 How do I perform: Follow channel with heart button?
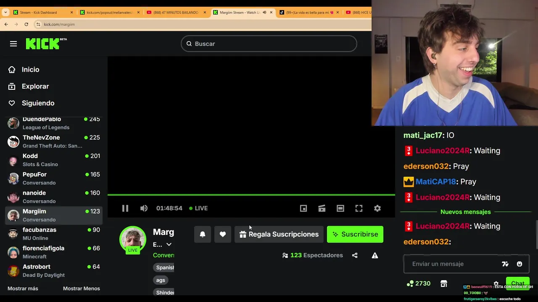click(x=223, y=234)
